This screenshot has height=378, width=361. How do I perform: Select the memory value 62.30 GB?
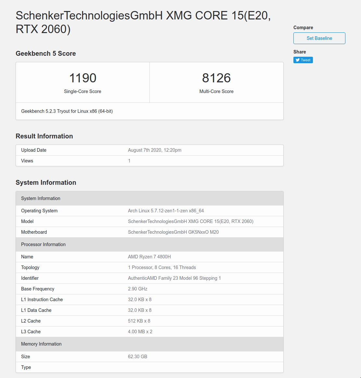(137, 357)
